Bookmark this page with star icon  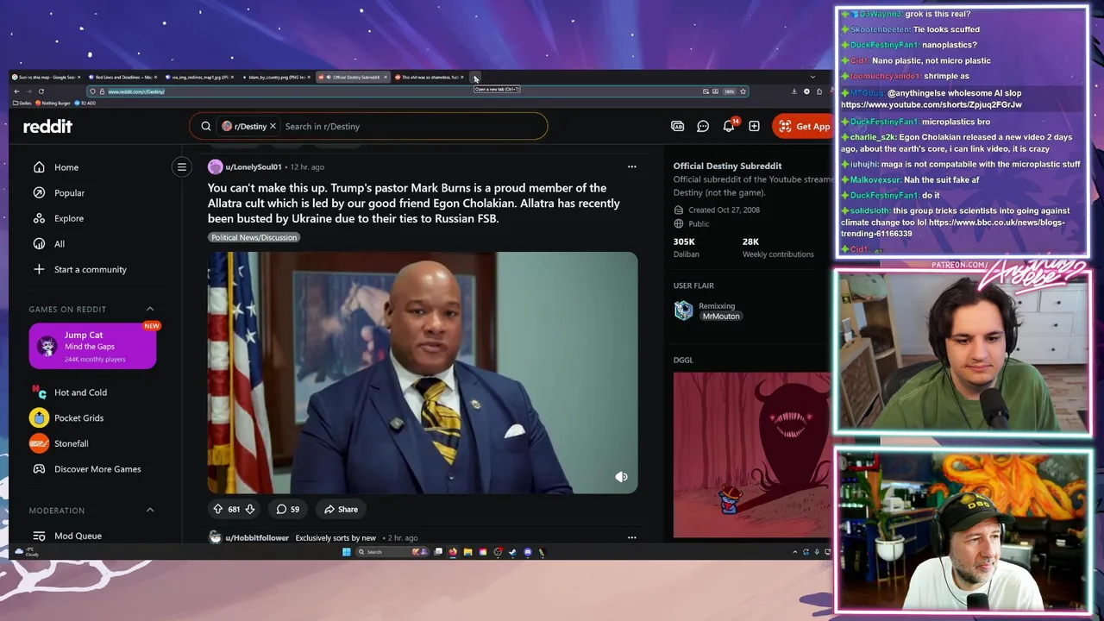tap(743, 91)
